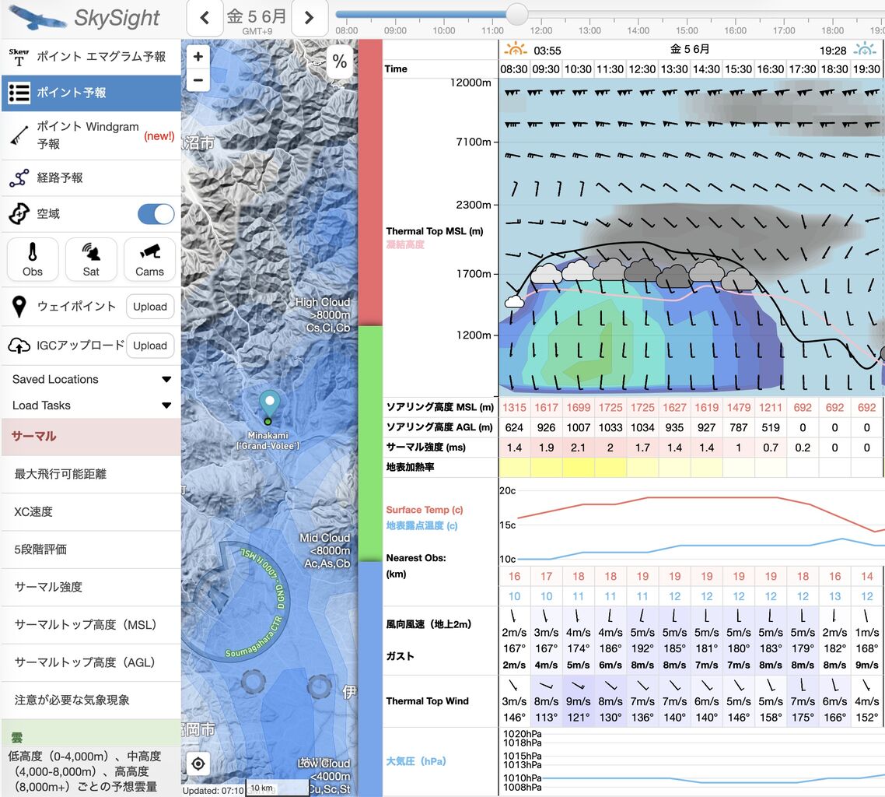Toggle the 空域 airspace switch
Image resolution: width=885 pixels, height=797 pixels.
156,214
